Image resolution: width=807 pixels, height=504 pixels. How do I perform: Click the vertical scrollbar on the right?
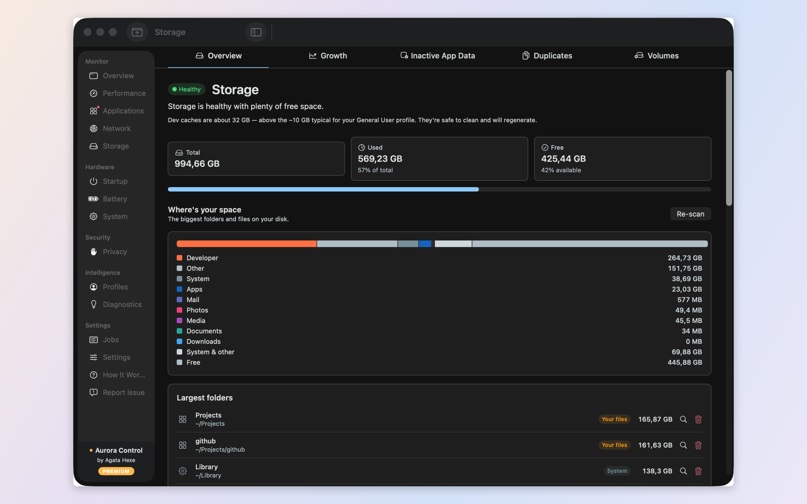[729, 138]
